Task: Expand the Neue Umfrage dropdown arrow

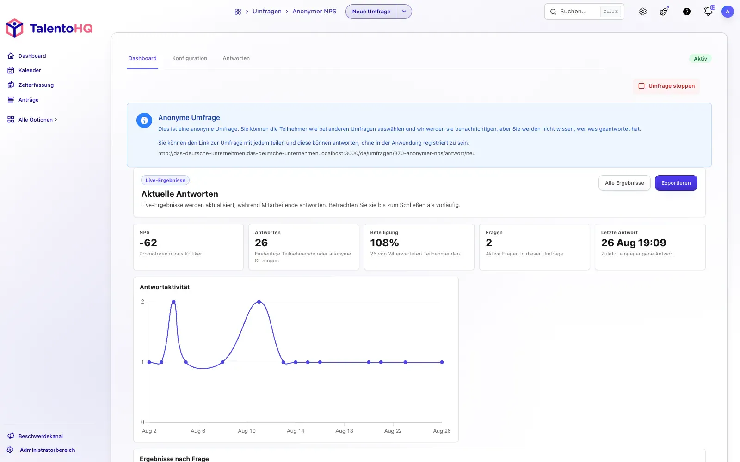Action: point(404,12)
